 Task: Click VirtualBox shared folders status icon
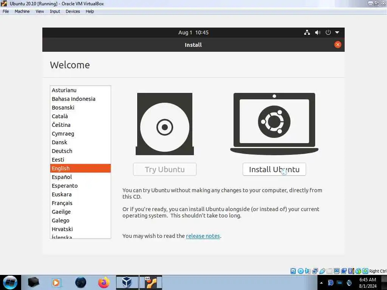(x=329, y=271)
